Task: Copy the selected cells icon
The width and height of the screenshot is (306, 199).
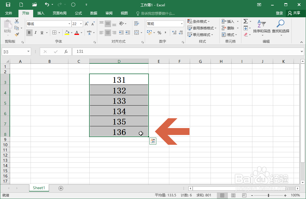Action: pyautogui.click(x=17, y=28)
